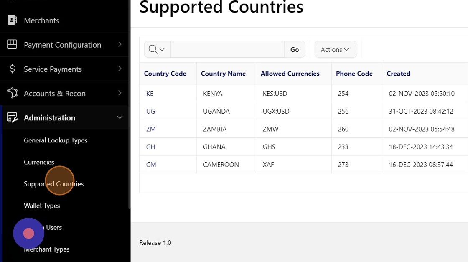Open the Actions dropdown menu
The image size is (468, 262).
(x=335, y=49)
